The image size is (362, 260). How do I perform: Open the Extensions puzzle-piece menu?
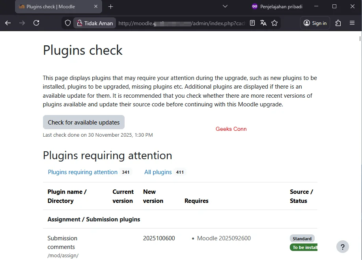(x=338, y=23)
